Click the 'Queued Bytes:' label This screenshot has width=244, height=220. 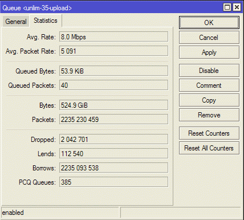point(36,71)
